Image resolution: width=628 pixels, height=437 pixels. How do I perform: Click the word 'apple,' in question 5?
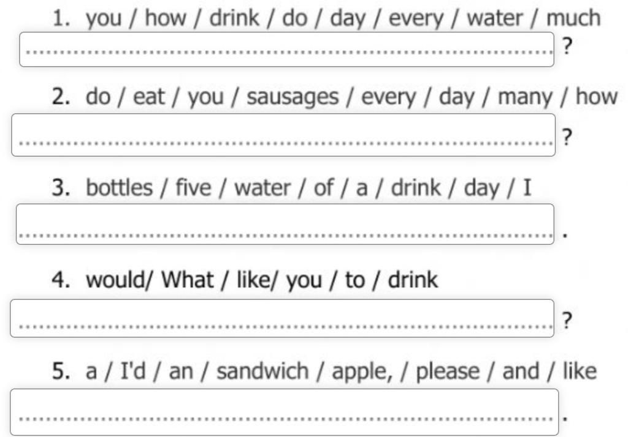(x=362, y=372)
